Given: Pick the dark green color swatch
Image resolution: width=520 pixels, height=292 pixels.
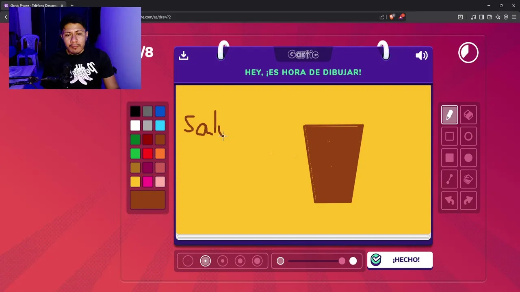Looking at the screenshot, I should 135,140.
